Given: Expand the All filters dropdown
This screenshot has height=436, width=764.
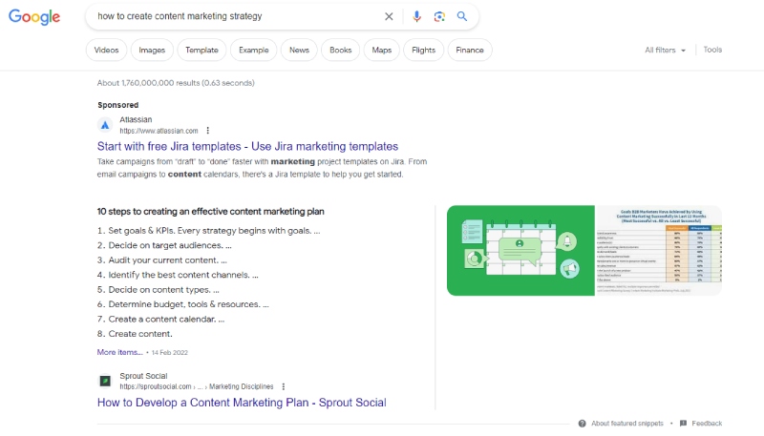Looking at the screenshot, I should click(x=665, y=51).
